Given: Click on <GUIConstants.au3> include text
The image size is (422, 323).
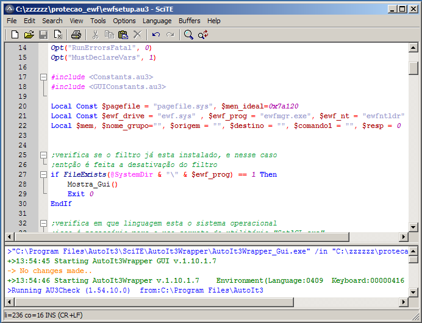Looking at the screenshot, I should coord(127,87).
